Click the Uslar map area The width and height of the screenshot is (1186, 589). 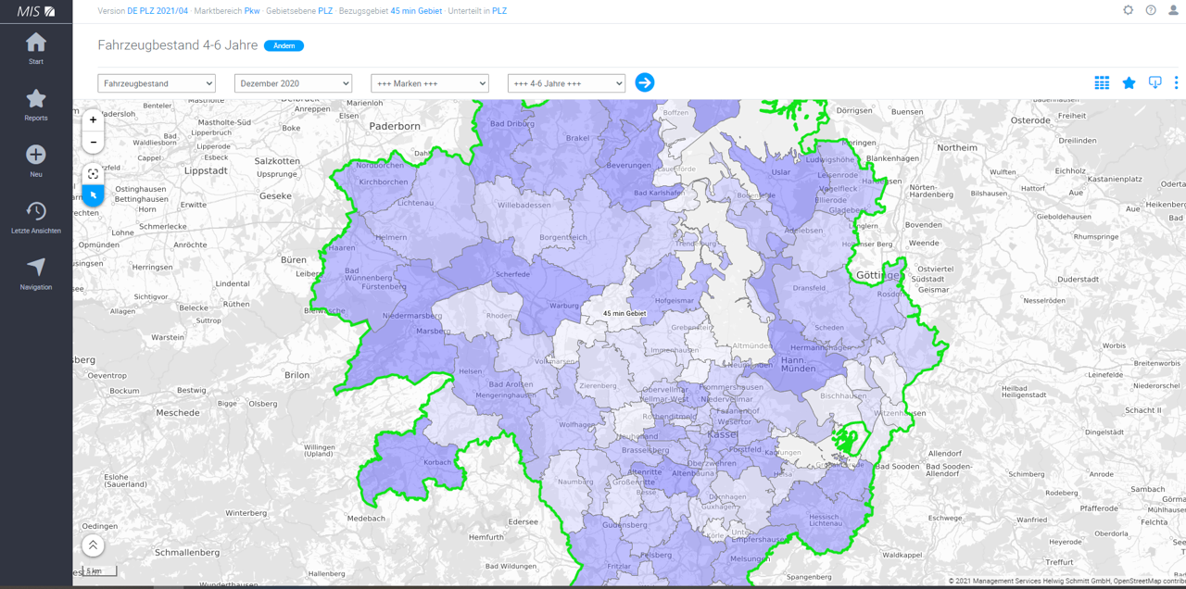781,172
